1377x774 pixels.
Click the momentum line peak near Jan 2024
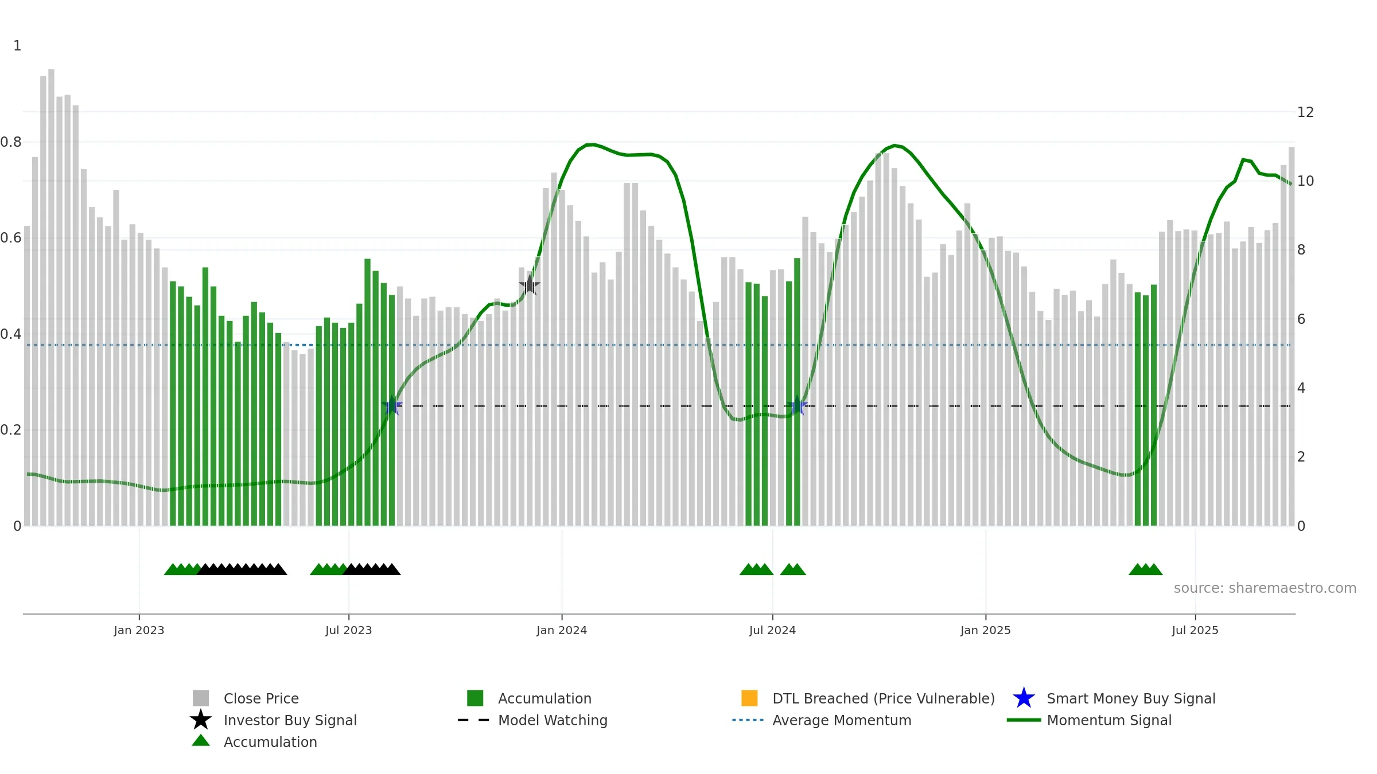590,144
